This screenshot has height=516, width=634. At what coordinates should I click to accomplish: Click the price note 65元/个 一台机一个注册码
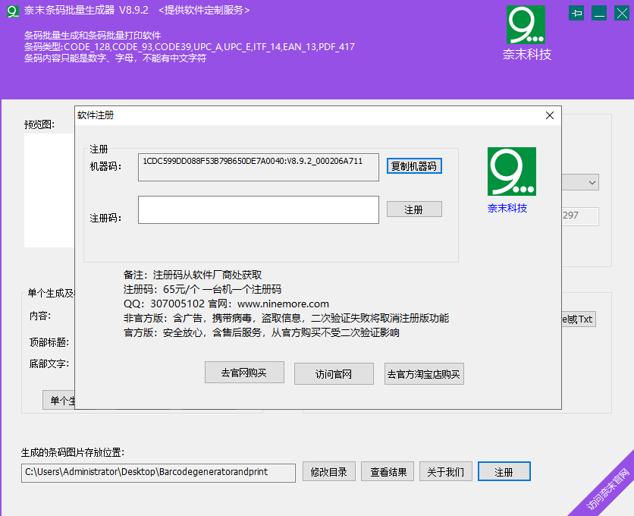[x=222, y=289]
